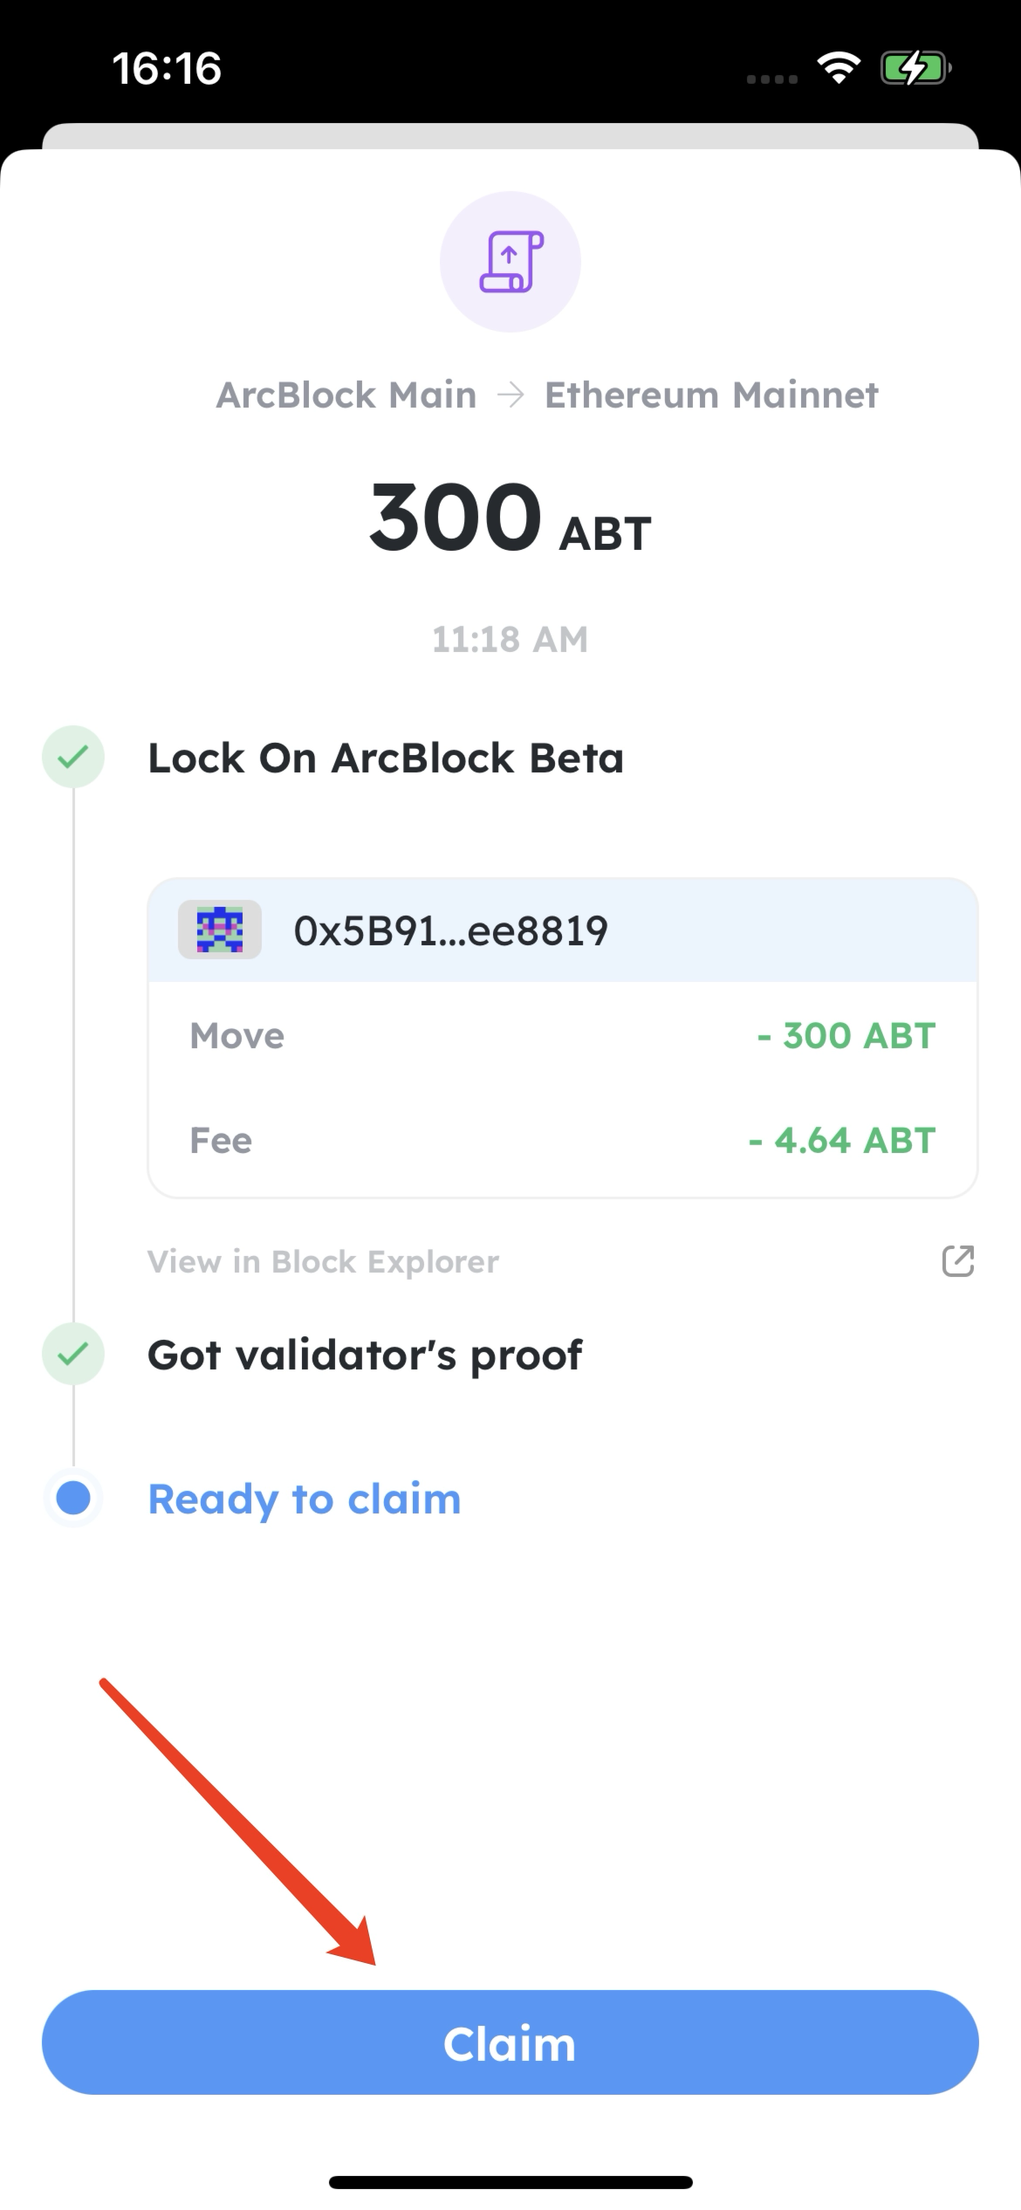Open the external link icon for Block Explorer

(x=957, y=1261)
